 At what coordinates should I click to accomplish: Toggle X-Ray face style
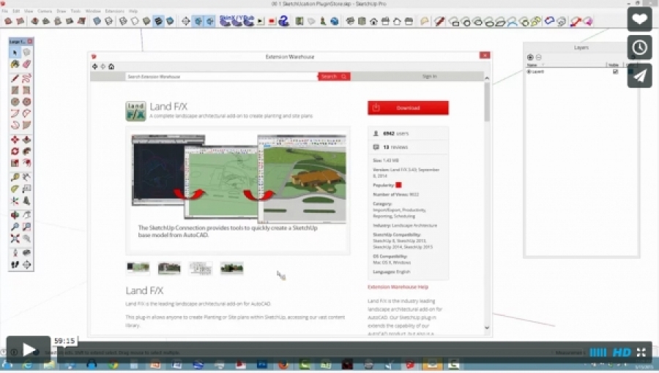(x=97, y=21)
